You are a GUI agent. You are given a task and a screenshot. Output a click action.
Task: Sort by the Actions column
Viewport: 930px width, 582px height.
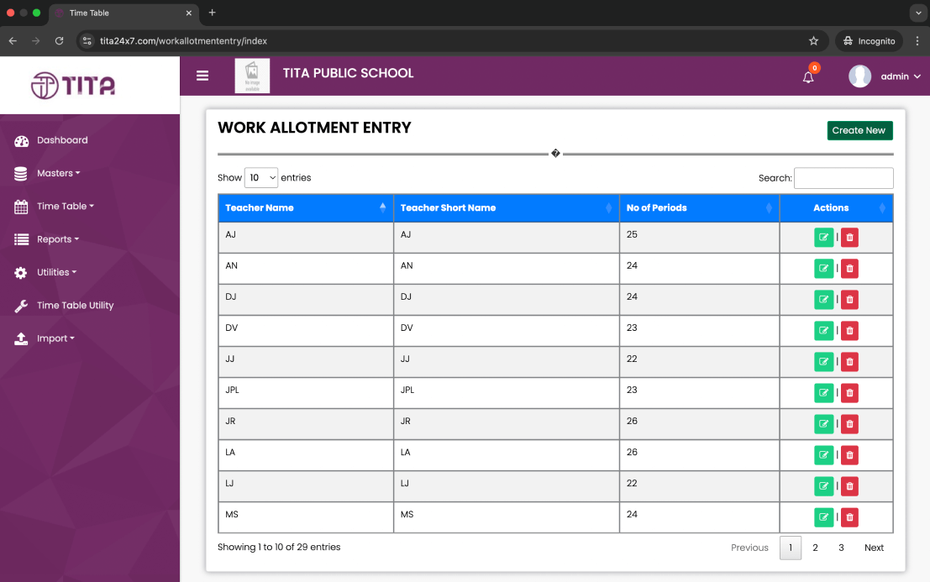836,208
